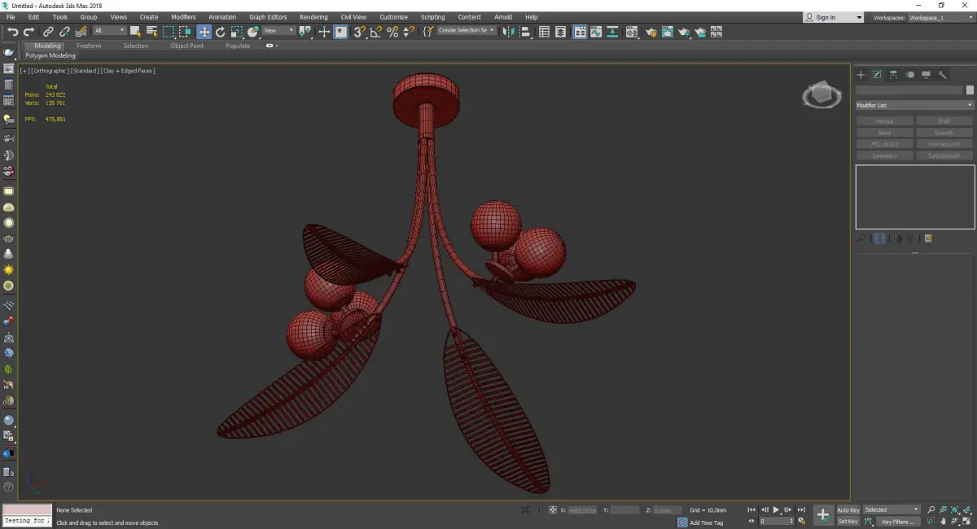
Task: Click the ViewCube in the viewport
Action: click(821, 95)
